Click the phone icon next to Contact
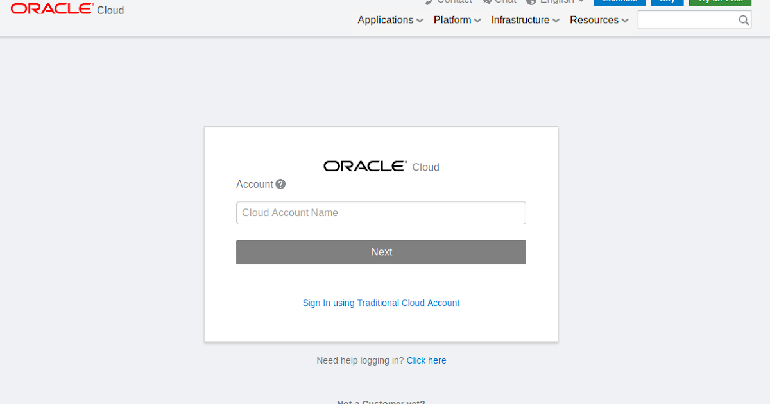770x404 pixels. [427, 1]
